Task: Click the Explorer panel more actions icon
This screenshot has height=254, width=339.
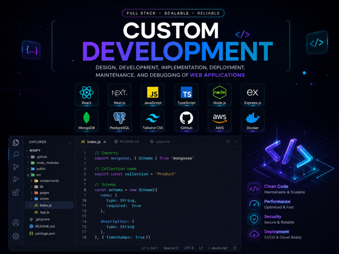Action: coord(69,143)
